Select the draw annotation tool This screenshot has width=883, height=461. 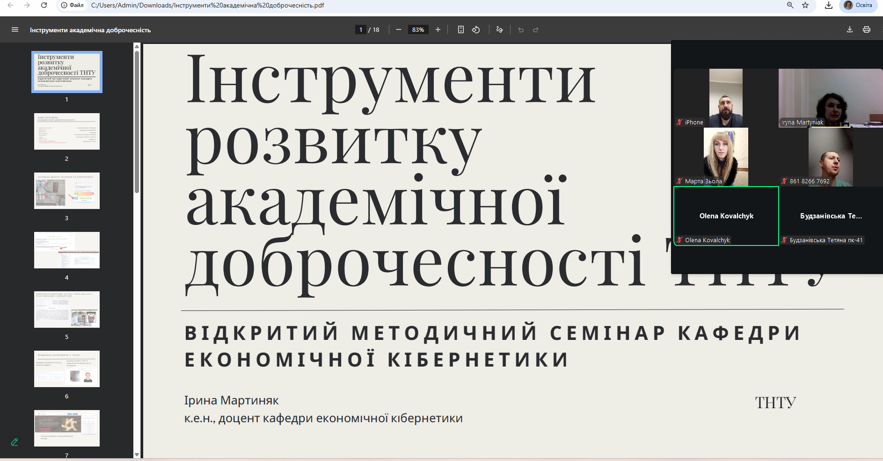coord(500,29)
